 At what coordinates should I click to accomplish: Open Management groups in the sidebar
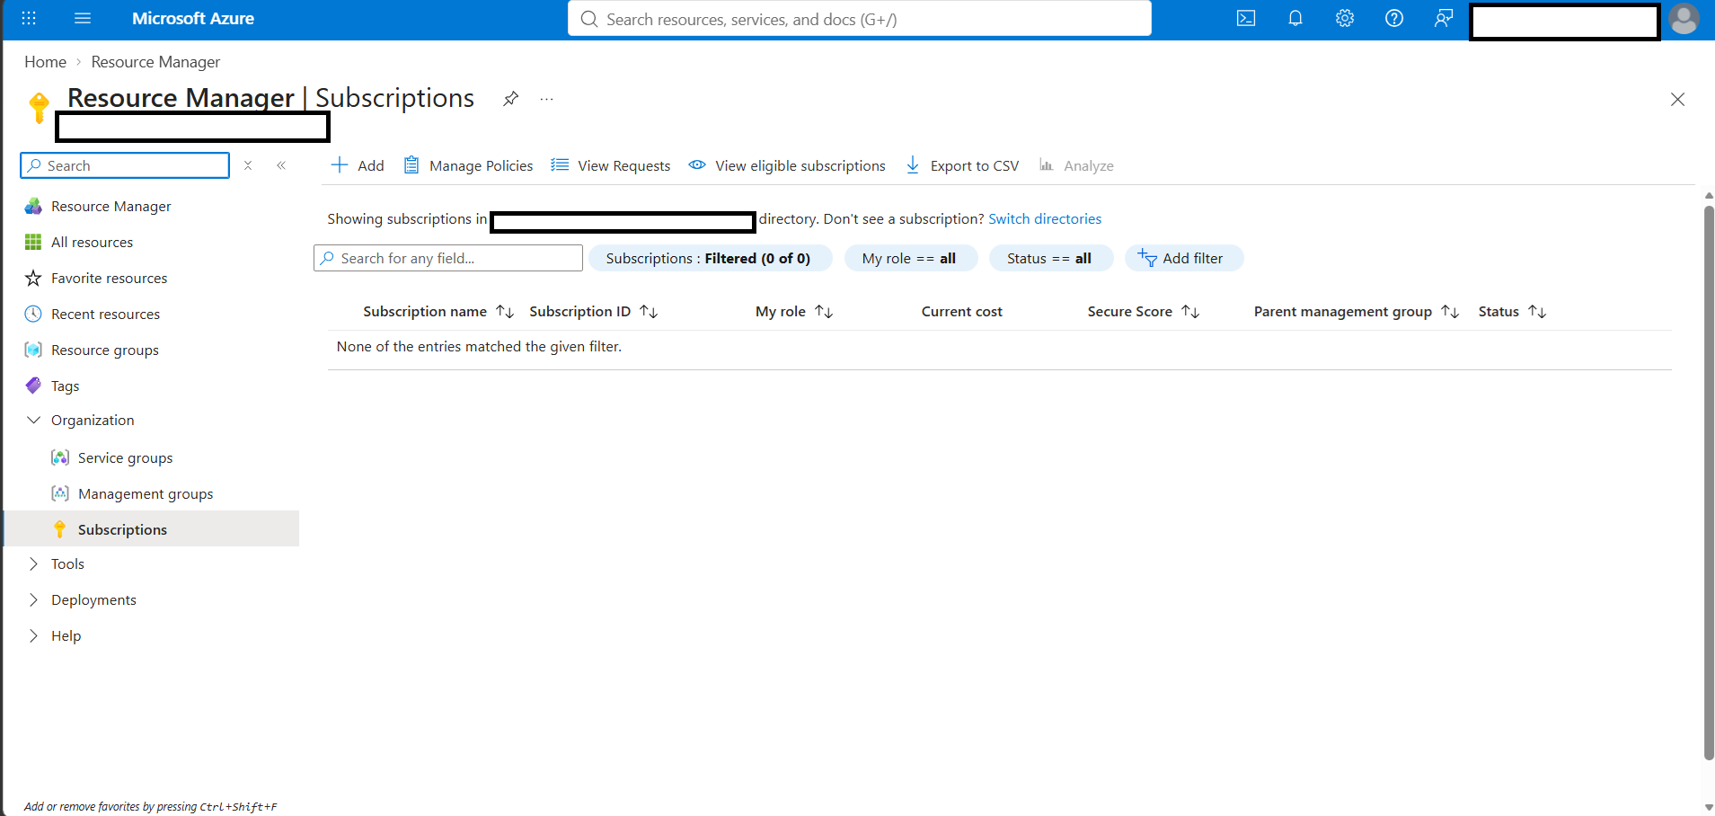146,494
